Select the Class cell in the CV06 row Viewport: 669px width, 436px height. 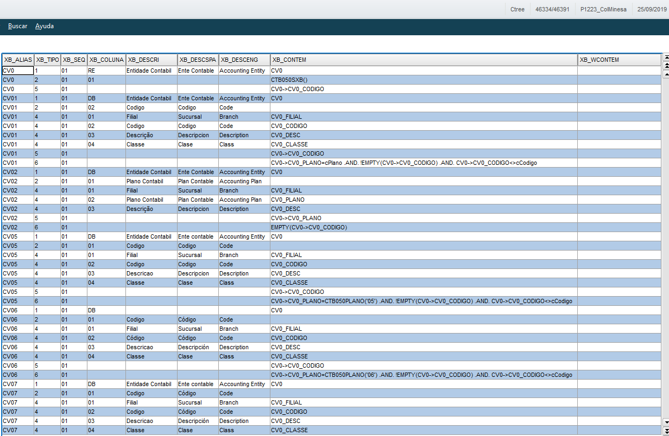coord(244,356)
